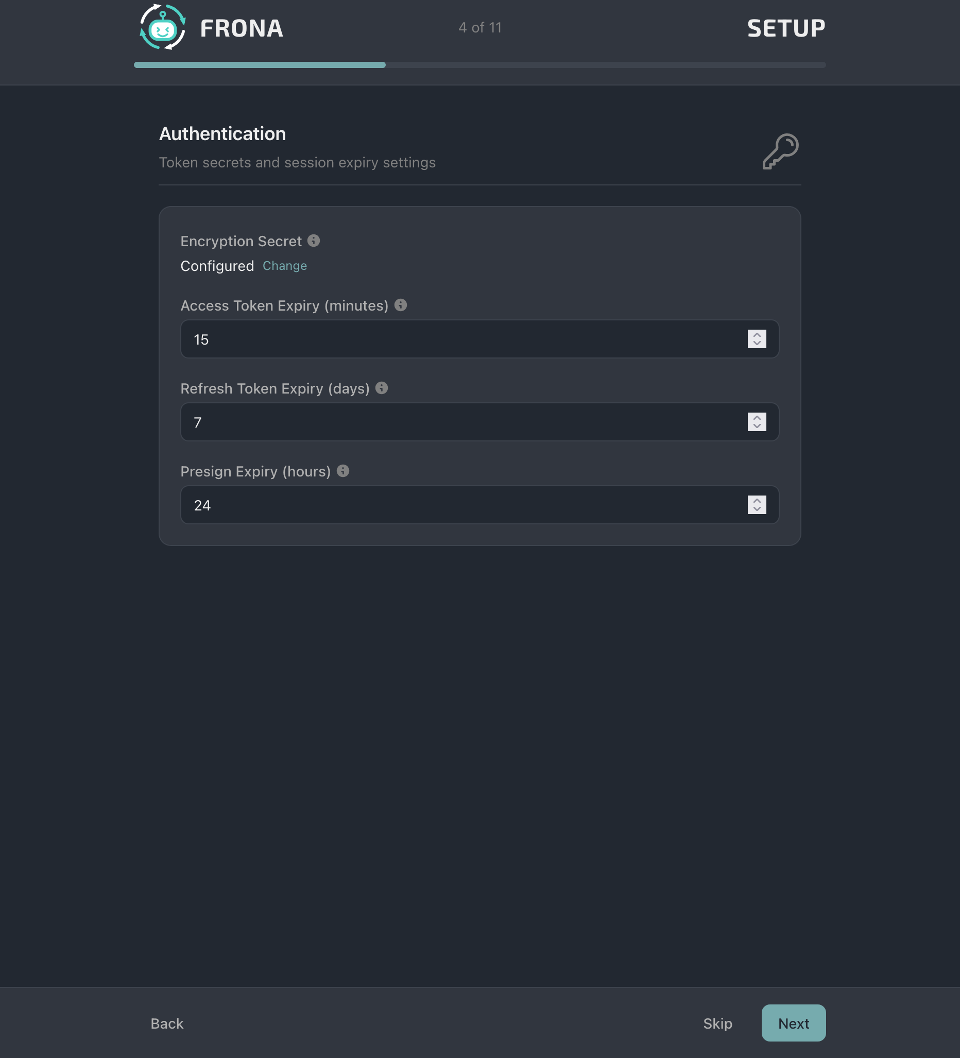This screenshot has width=960, height=1058.
Task: Increment Access Token Expiry with up arrow
Action: coord(756,335)
